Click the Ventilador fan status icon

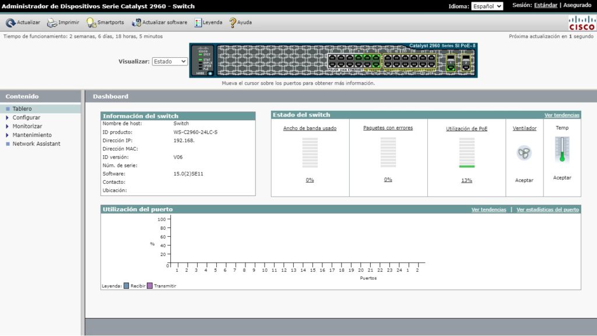(524, 153)
